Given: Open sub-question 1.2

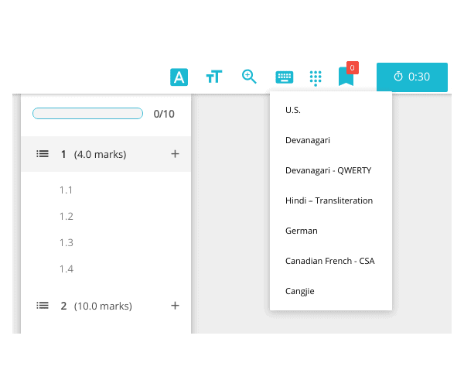Looking at the screenshot, I should click(x=67, y=217).
